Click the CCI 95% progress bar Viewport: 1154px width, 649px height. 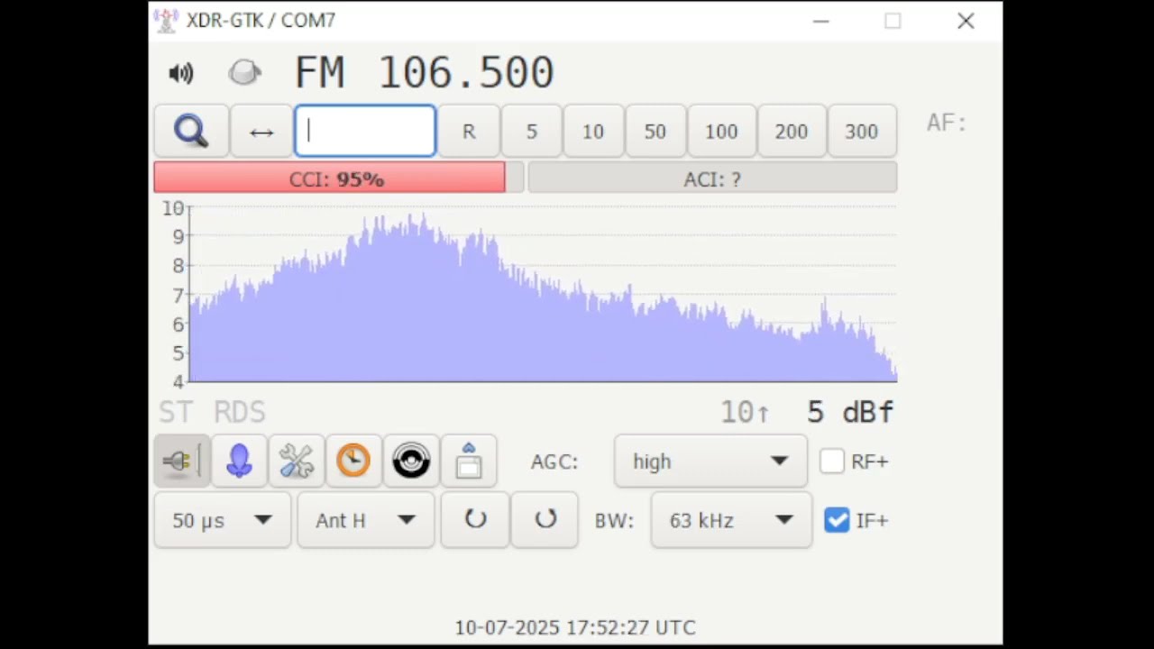coord(338,178)
